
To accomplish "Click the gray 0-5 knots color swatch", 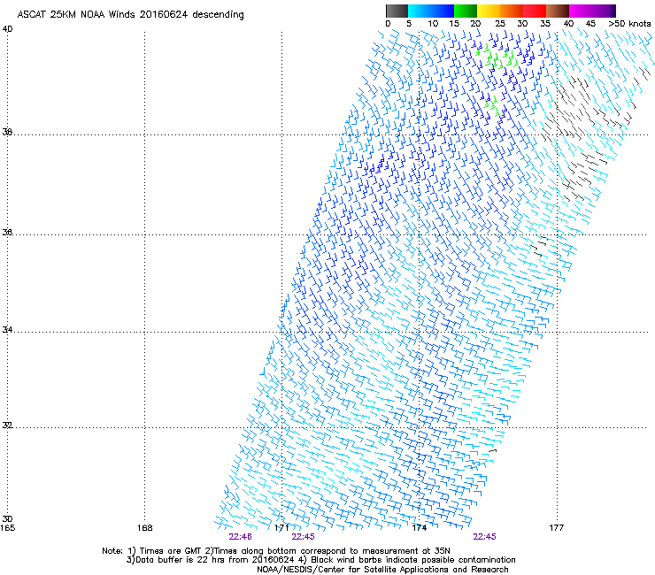I will click(397, 11).
